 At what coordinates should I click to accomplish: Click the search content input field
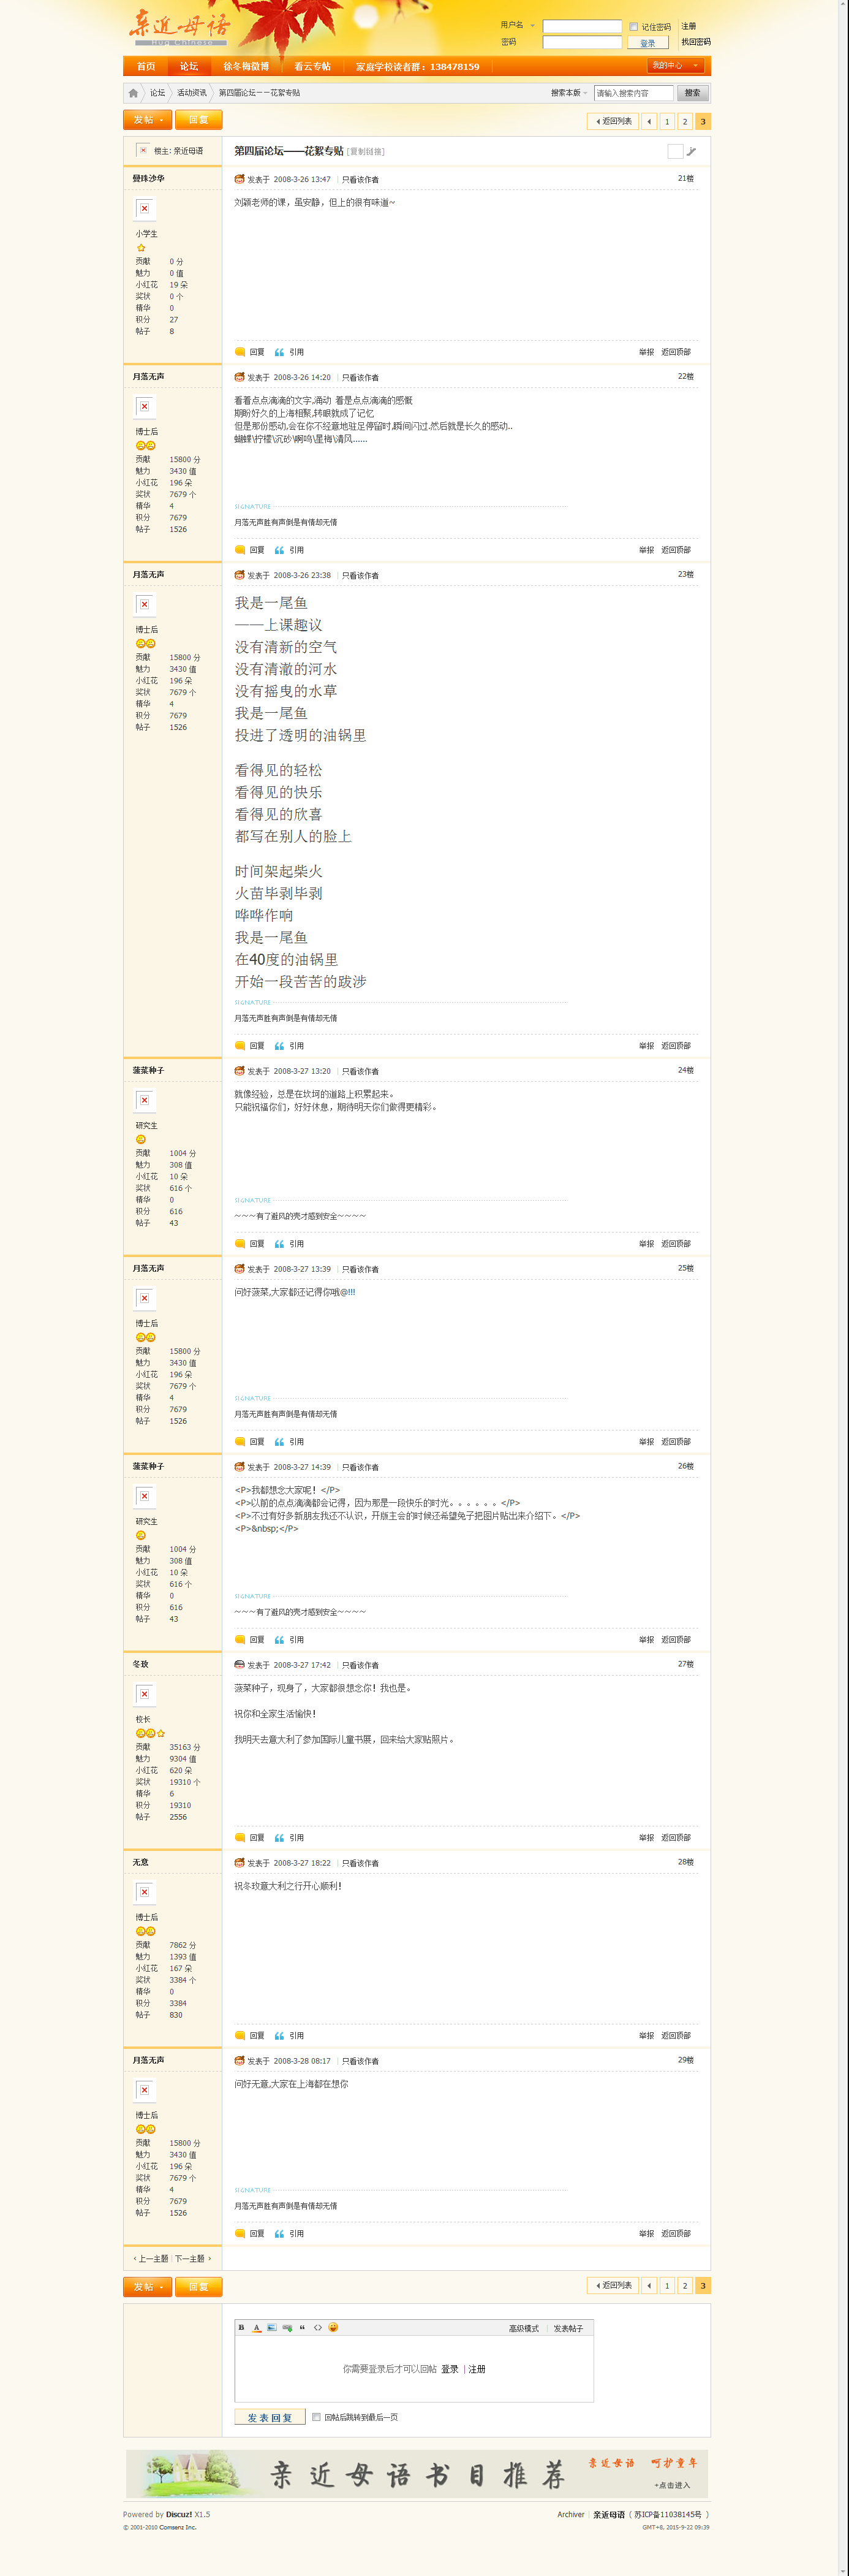[x=633, y=93]
